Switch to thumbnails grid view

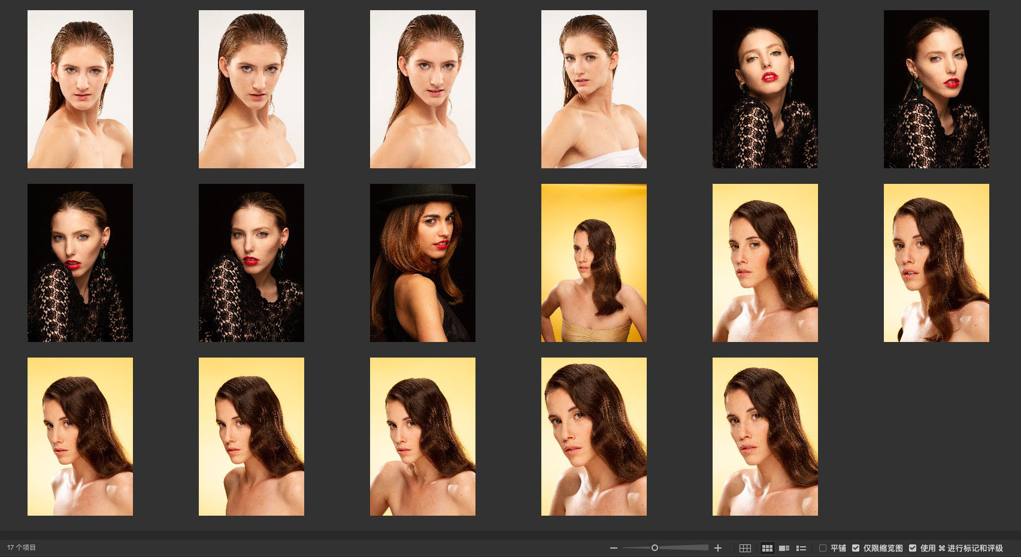(x=767, y=548)
